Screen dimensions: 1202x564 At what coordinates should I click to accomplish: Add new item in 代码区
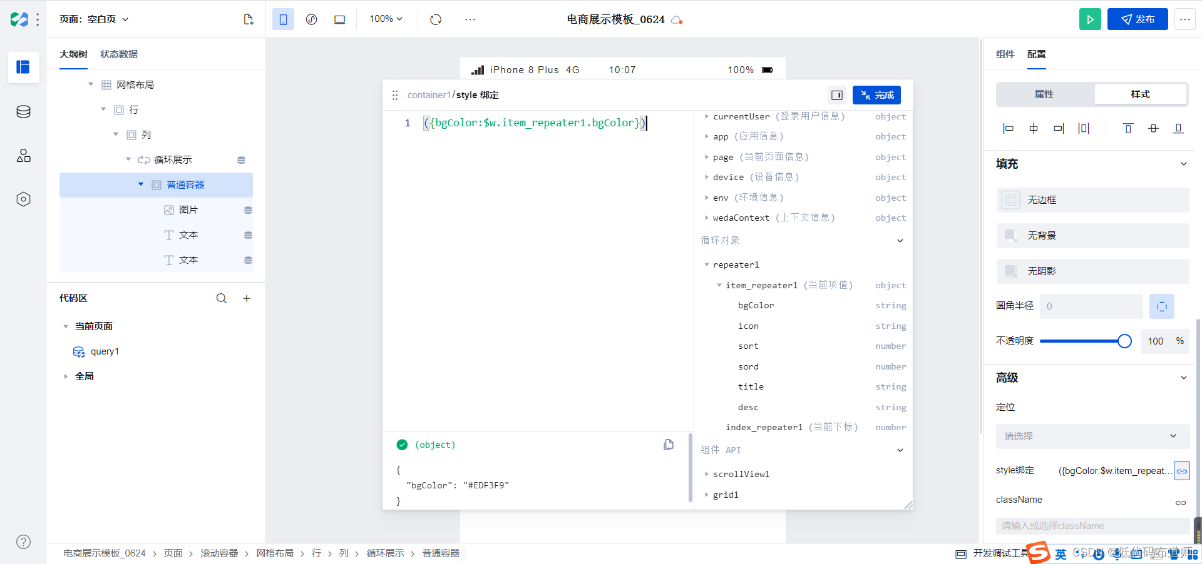pyautogui.click(x=247, y=298)
